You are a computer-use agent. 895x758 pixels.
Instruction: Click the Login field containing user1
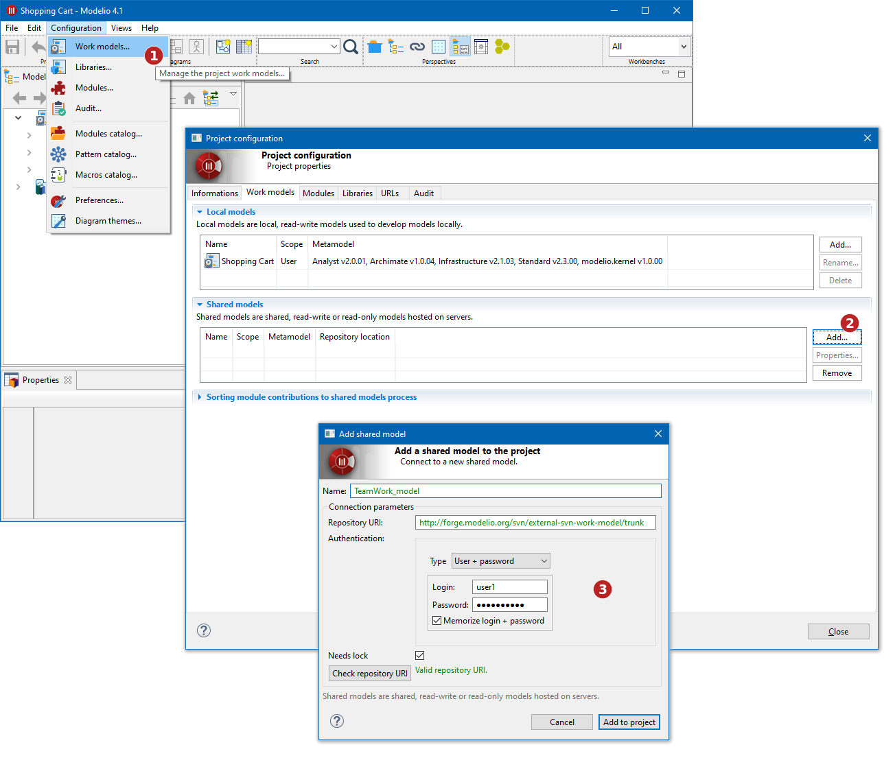510,587
